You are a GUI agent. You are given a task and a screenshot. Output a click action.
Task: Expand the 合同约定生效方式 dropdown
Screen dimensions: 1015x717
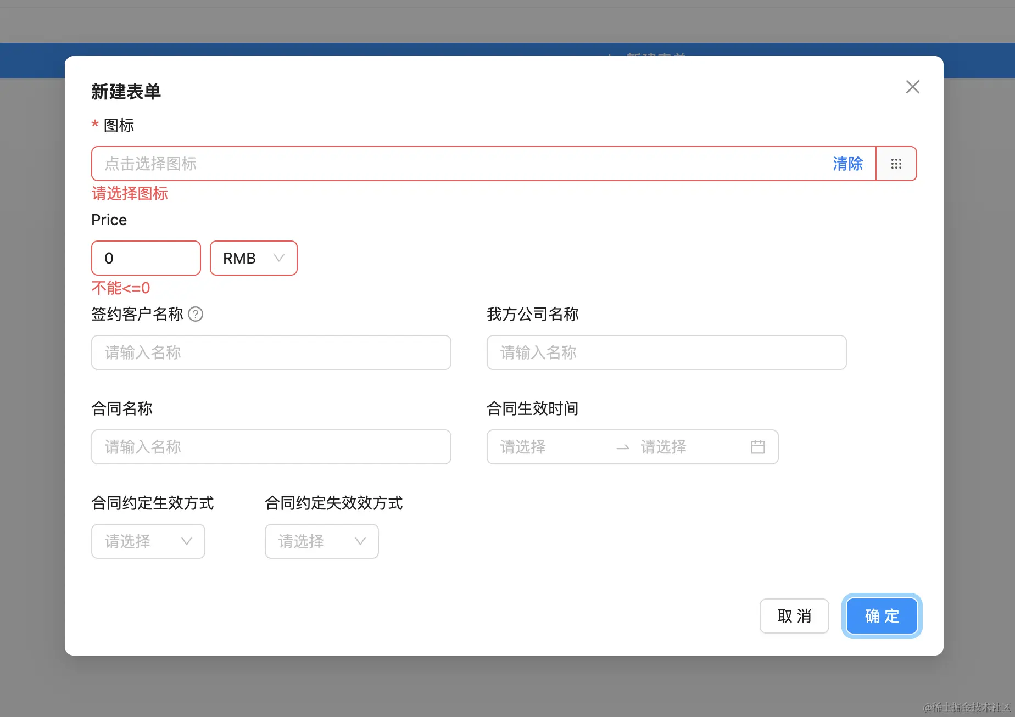pos(148,541)
